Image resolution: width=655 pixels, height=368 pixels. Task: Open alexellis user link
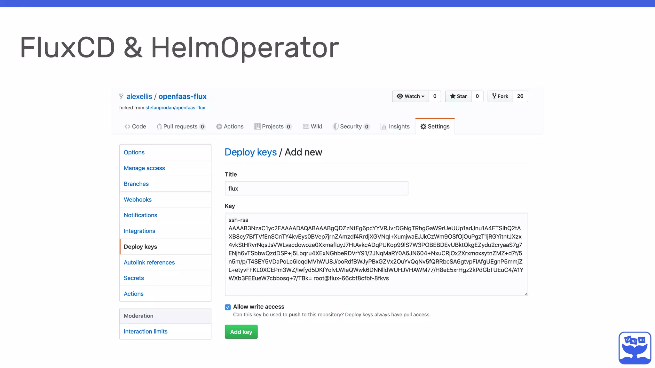139,96
